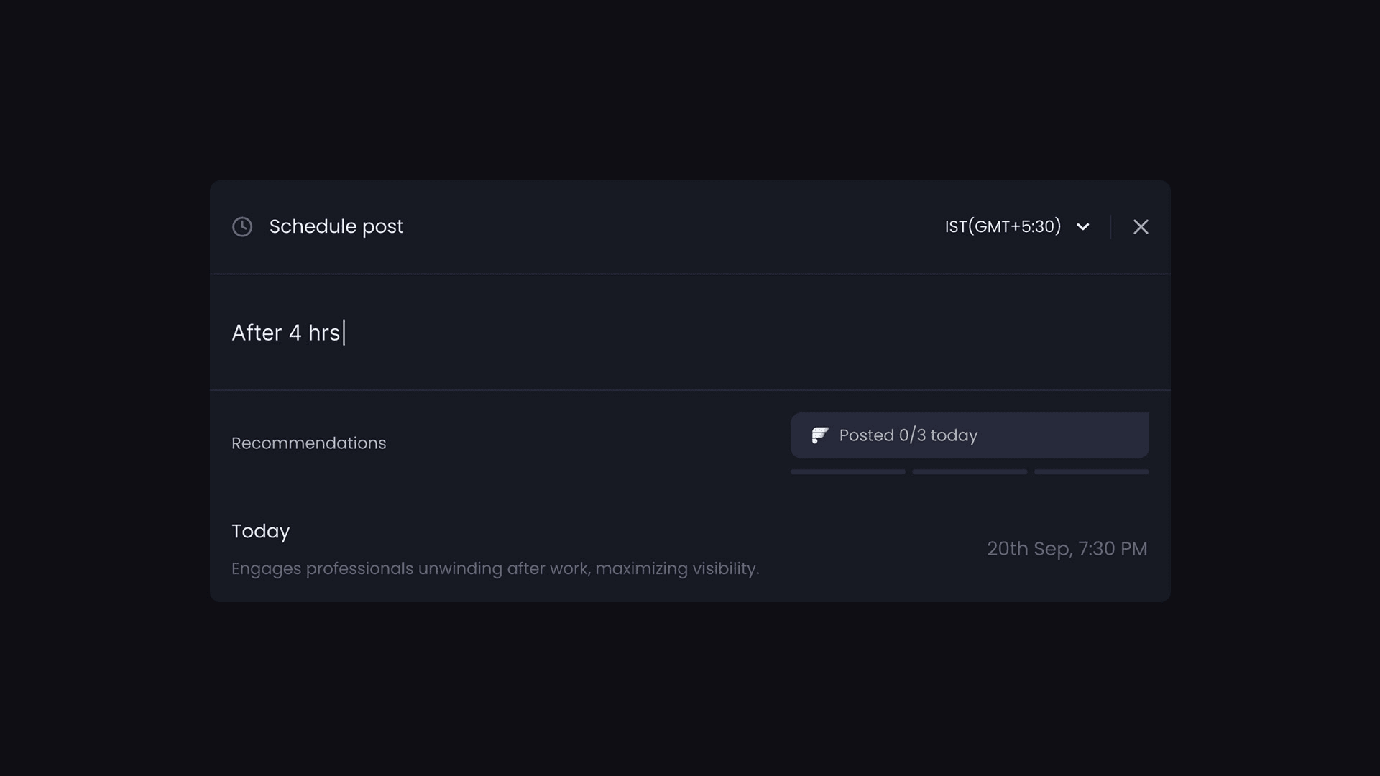
Task: Click 'maximizing visibility' in the recommendation description
Action: tap(676, 568)
